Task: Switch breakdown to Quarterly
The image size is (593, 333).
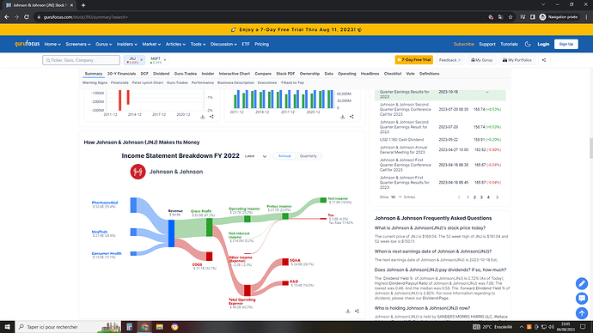Action: pos(309,156)
